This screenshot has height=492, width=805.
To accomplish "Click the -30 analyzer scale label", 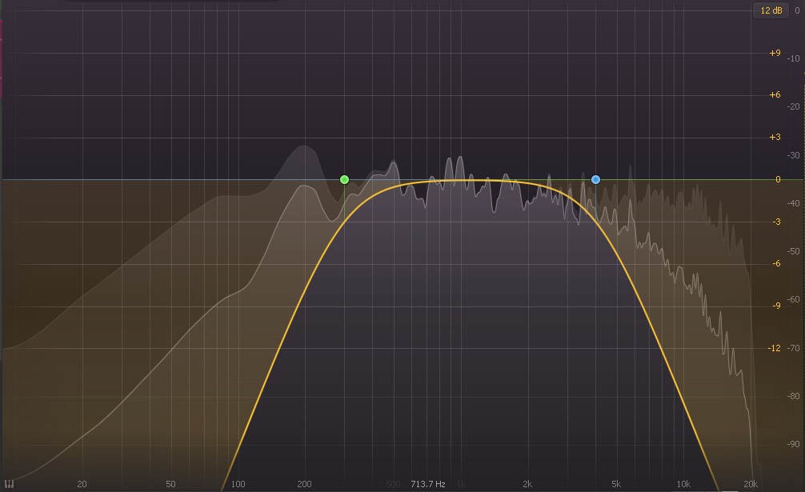I will coord(795,157).
